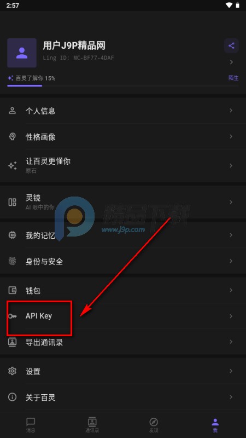Expand the 导出通讯录 row chevron
The image size is (246, 438).
click(231, 342)
